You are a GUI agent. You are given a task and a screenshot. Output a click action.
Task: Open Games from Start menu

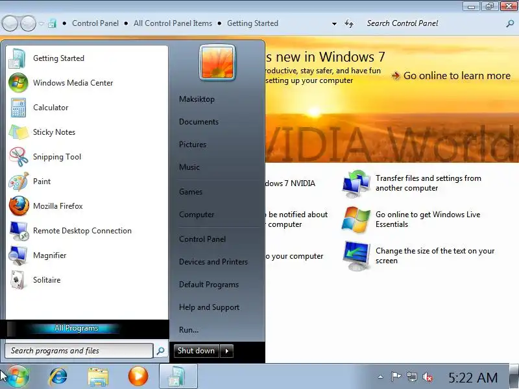[191, 192]
